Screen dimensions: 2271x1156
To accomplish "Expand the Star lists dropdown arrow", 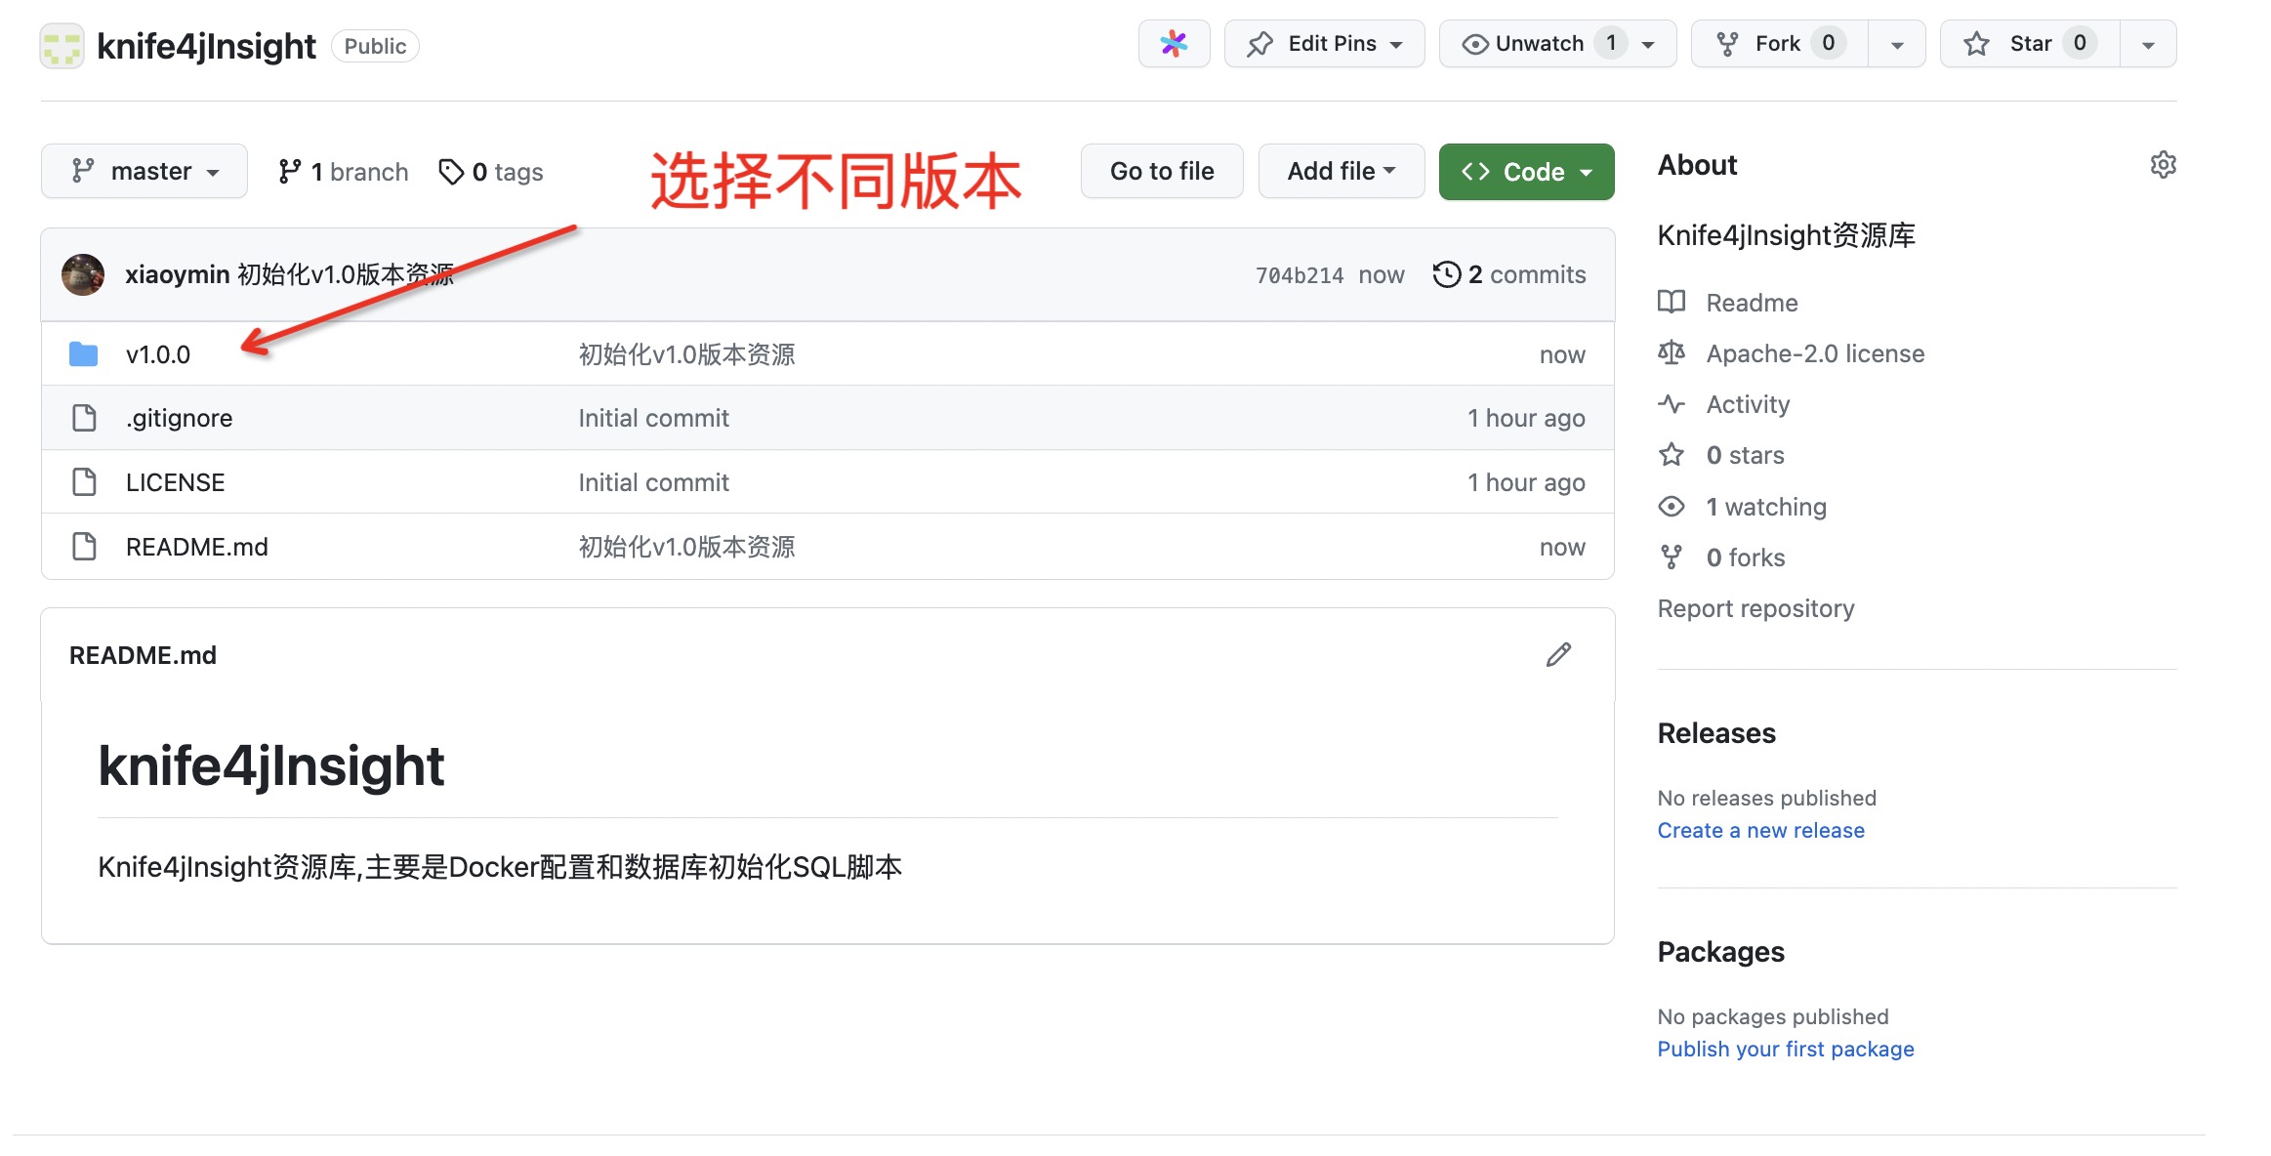I will (2148, 44).
